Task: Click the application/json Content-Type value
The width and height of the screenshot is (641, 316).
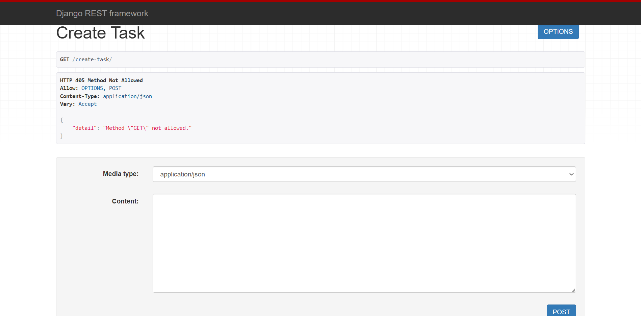Action: coord(127,96)
